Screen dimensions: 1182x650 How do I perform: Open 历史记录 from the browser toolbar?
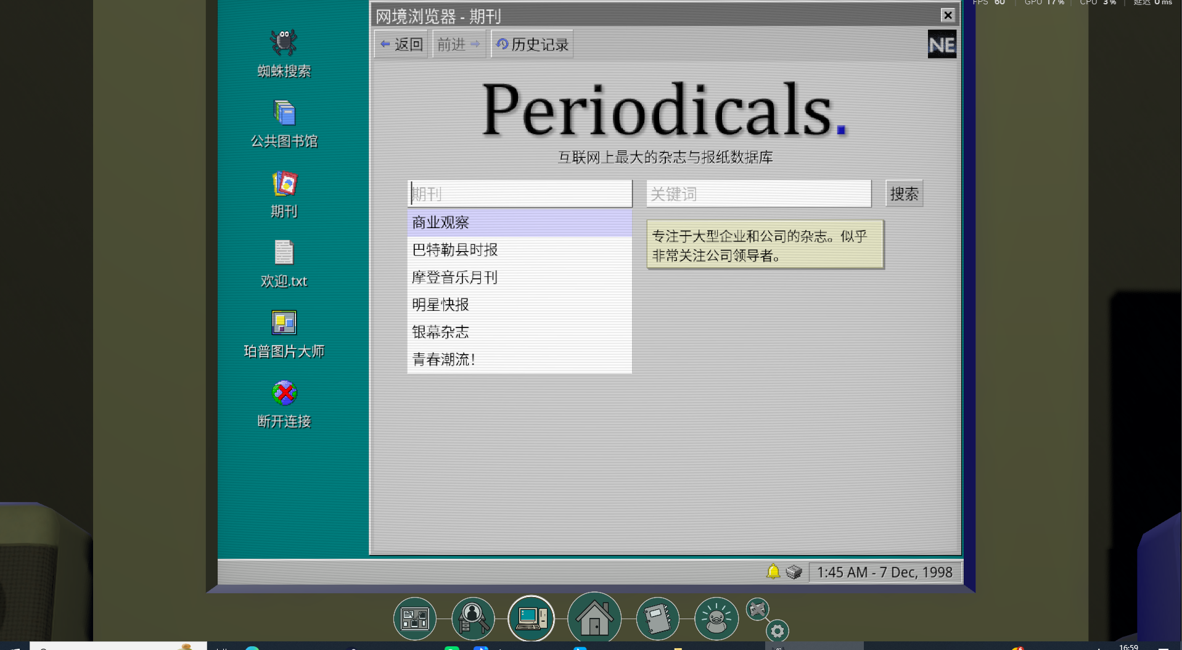click(x=531, y=44)
